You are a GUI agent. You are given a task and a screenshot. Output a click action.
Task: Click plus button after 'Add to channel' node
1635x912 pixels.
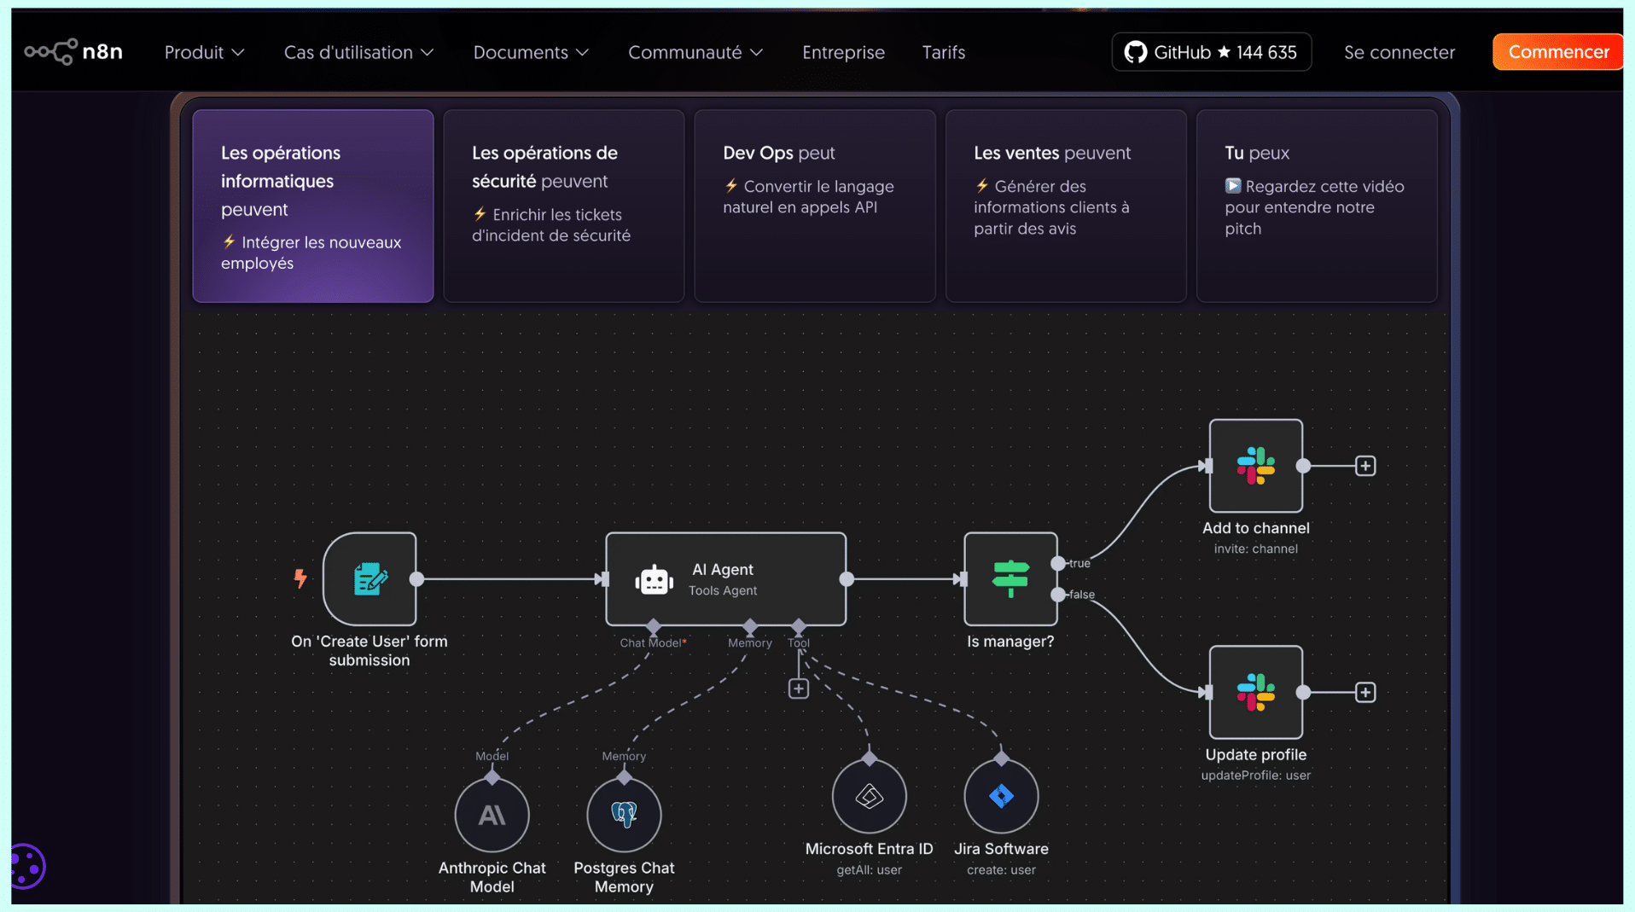coord(1365,466)
